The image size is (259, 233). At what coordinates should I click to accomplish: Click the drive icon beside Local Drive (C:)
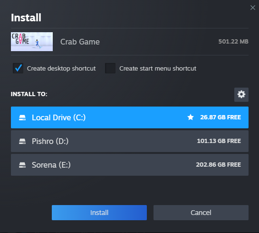22,117
